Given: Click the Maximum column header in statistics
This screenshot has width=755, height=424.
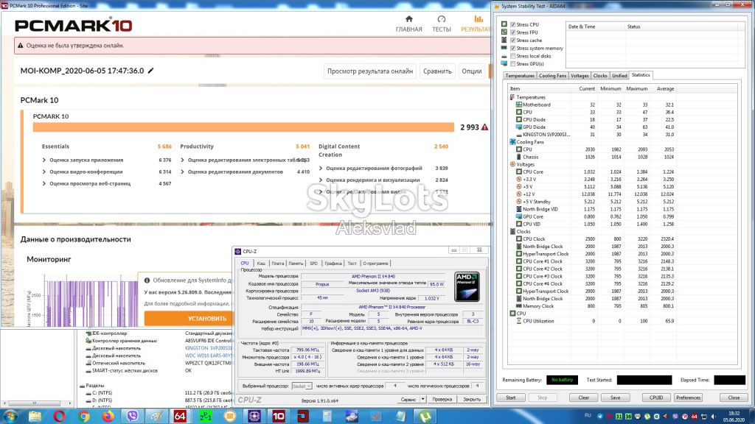Looking at the screenshot, I should click(x=636, y=89).
